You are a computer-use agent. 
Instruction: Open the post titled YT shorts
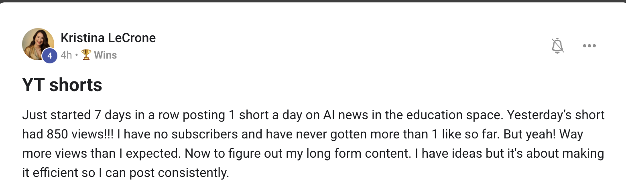coord(62,85)
